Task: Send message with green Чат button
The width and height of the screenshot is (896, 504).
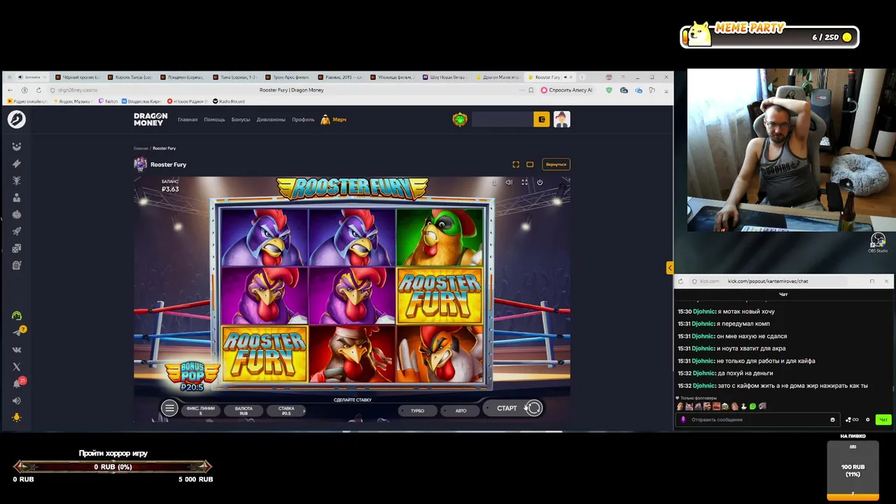Action: click(x=883, y=420)
